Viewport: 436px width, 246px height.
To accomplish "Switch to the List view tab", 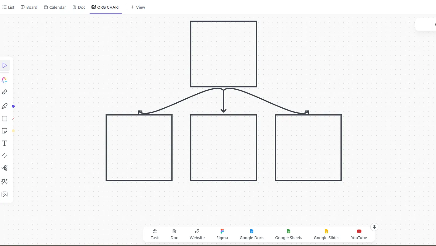I will pyautogui.click(x=8, y=7).
